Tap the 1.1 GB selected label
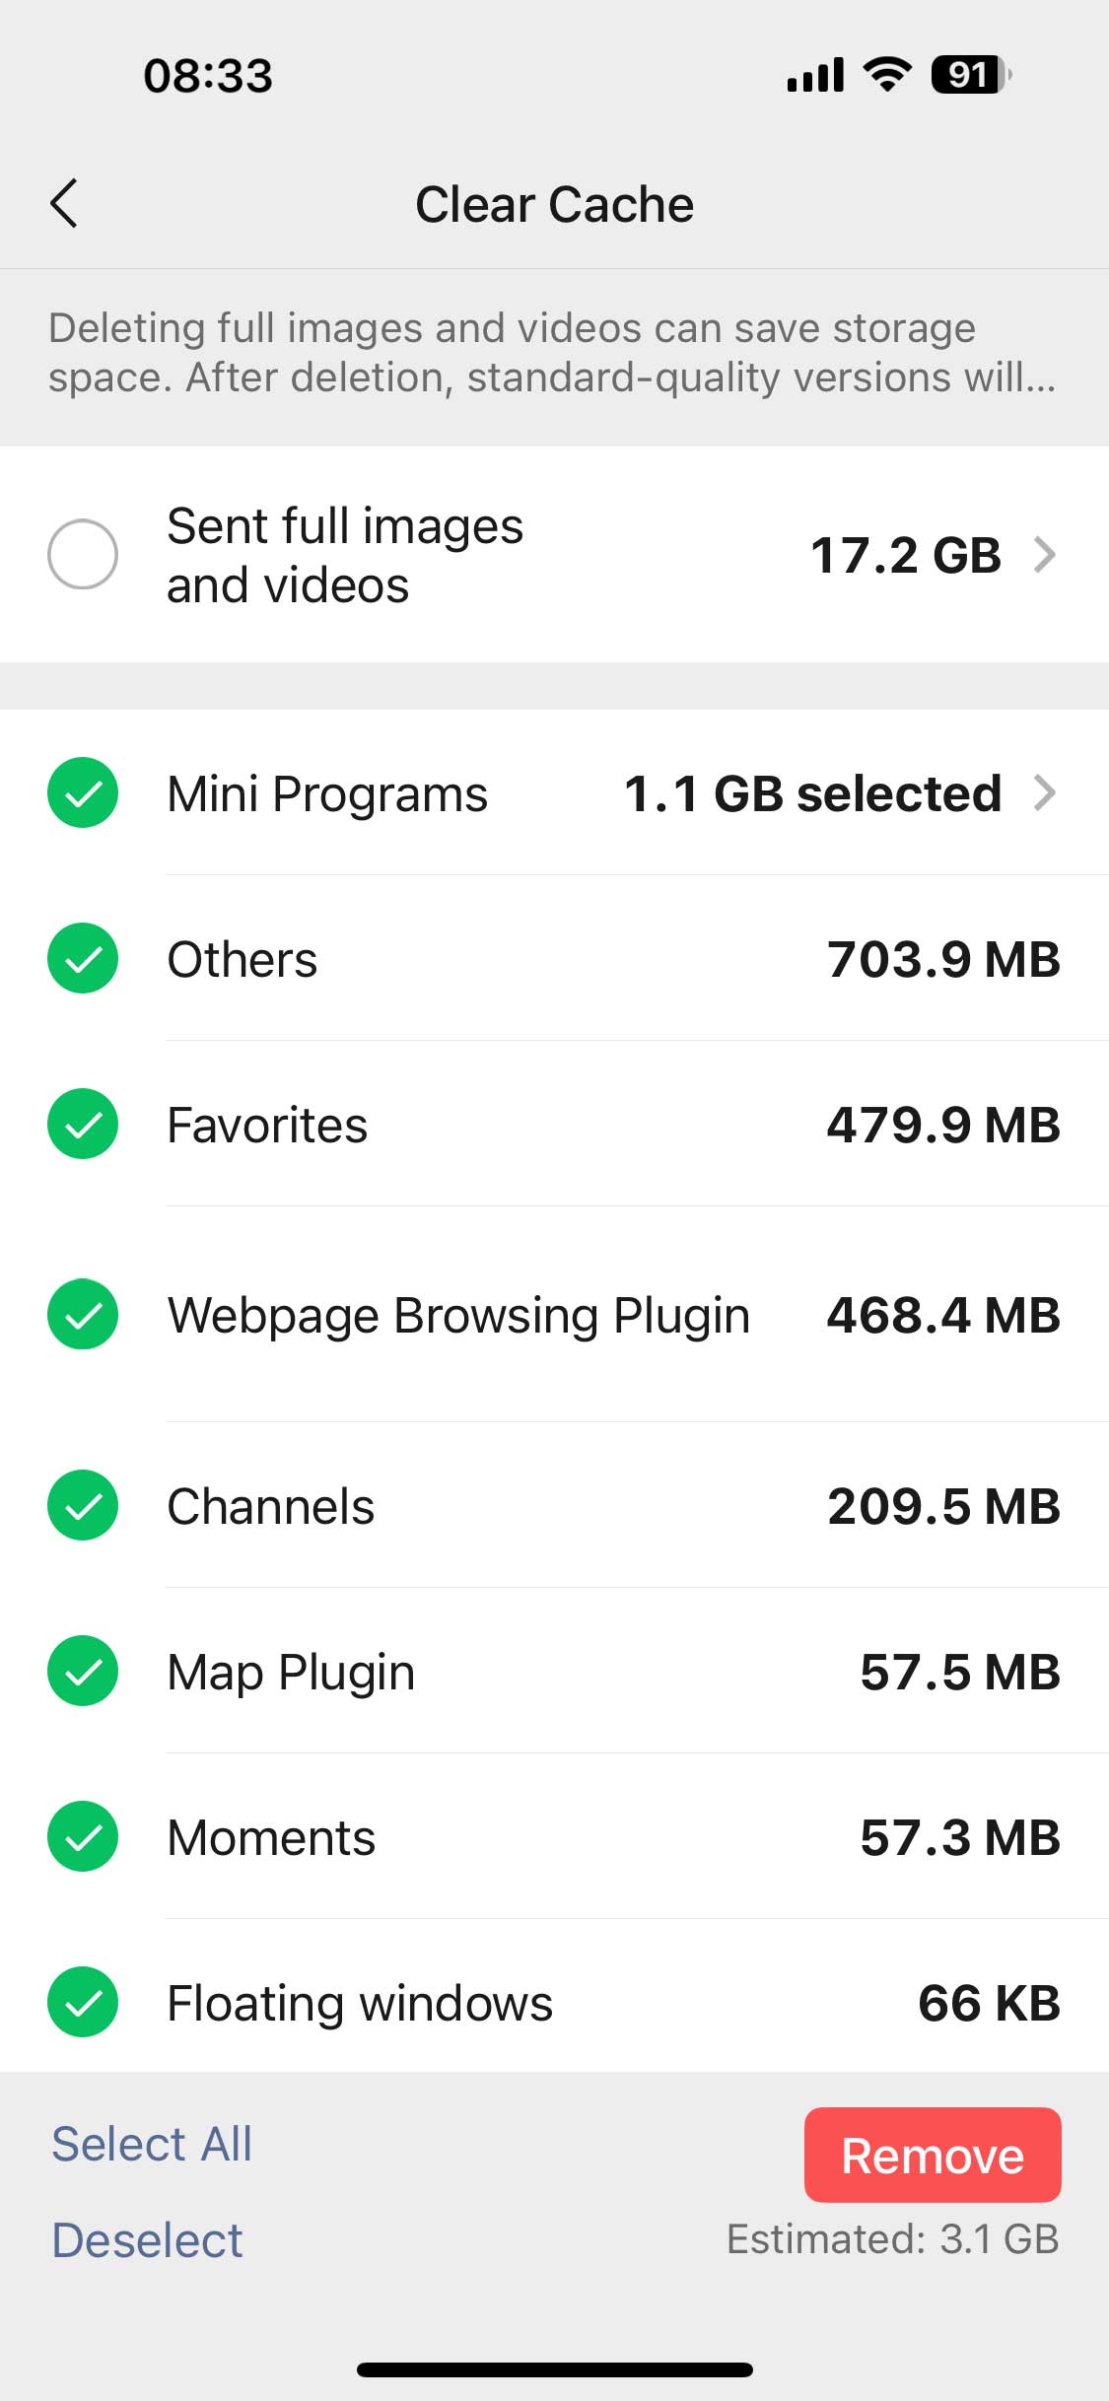Screen dimensions: 1109x2401 (813, 793)
